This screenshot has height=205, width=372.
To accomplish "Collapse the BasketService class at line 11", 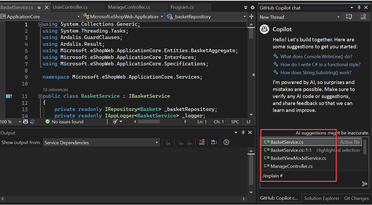I will point(40,96).
